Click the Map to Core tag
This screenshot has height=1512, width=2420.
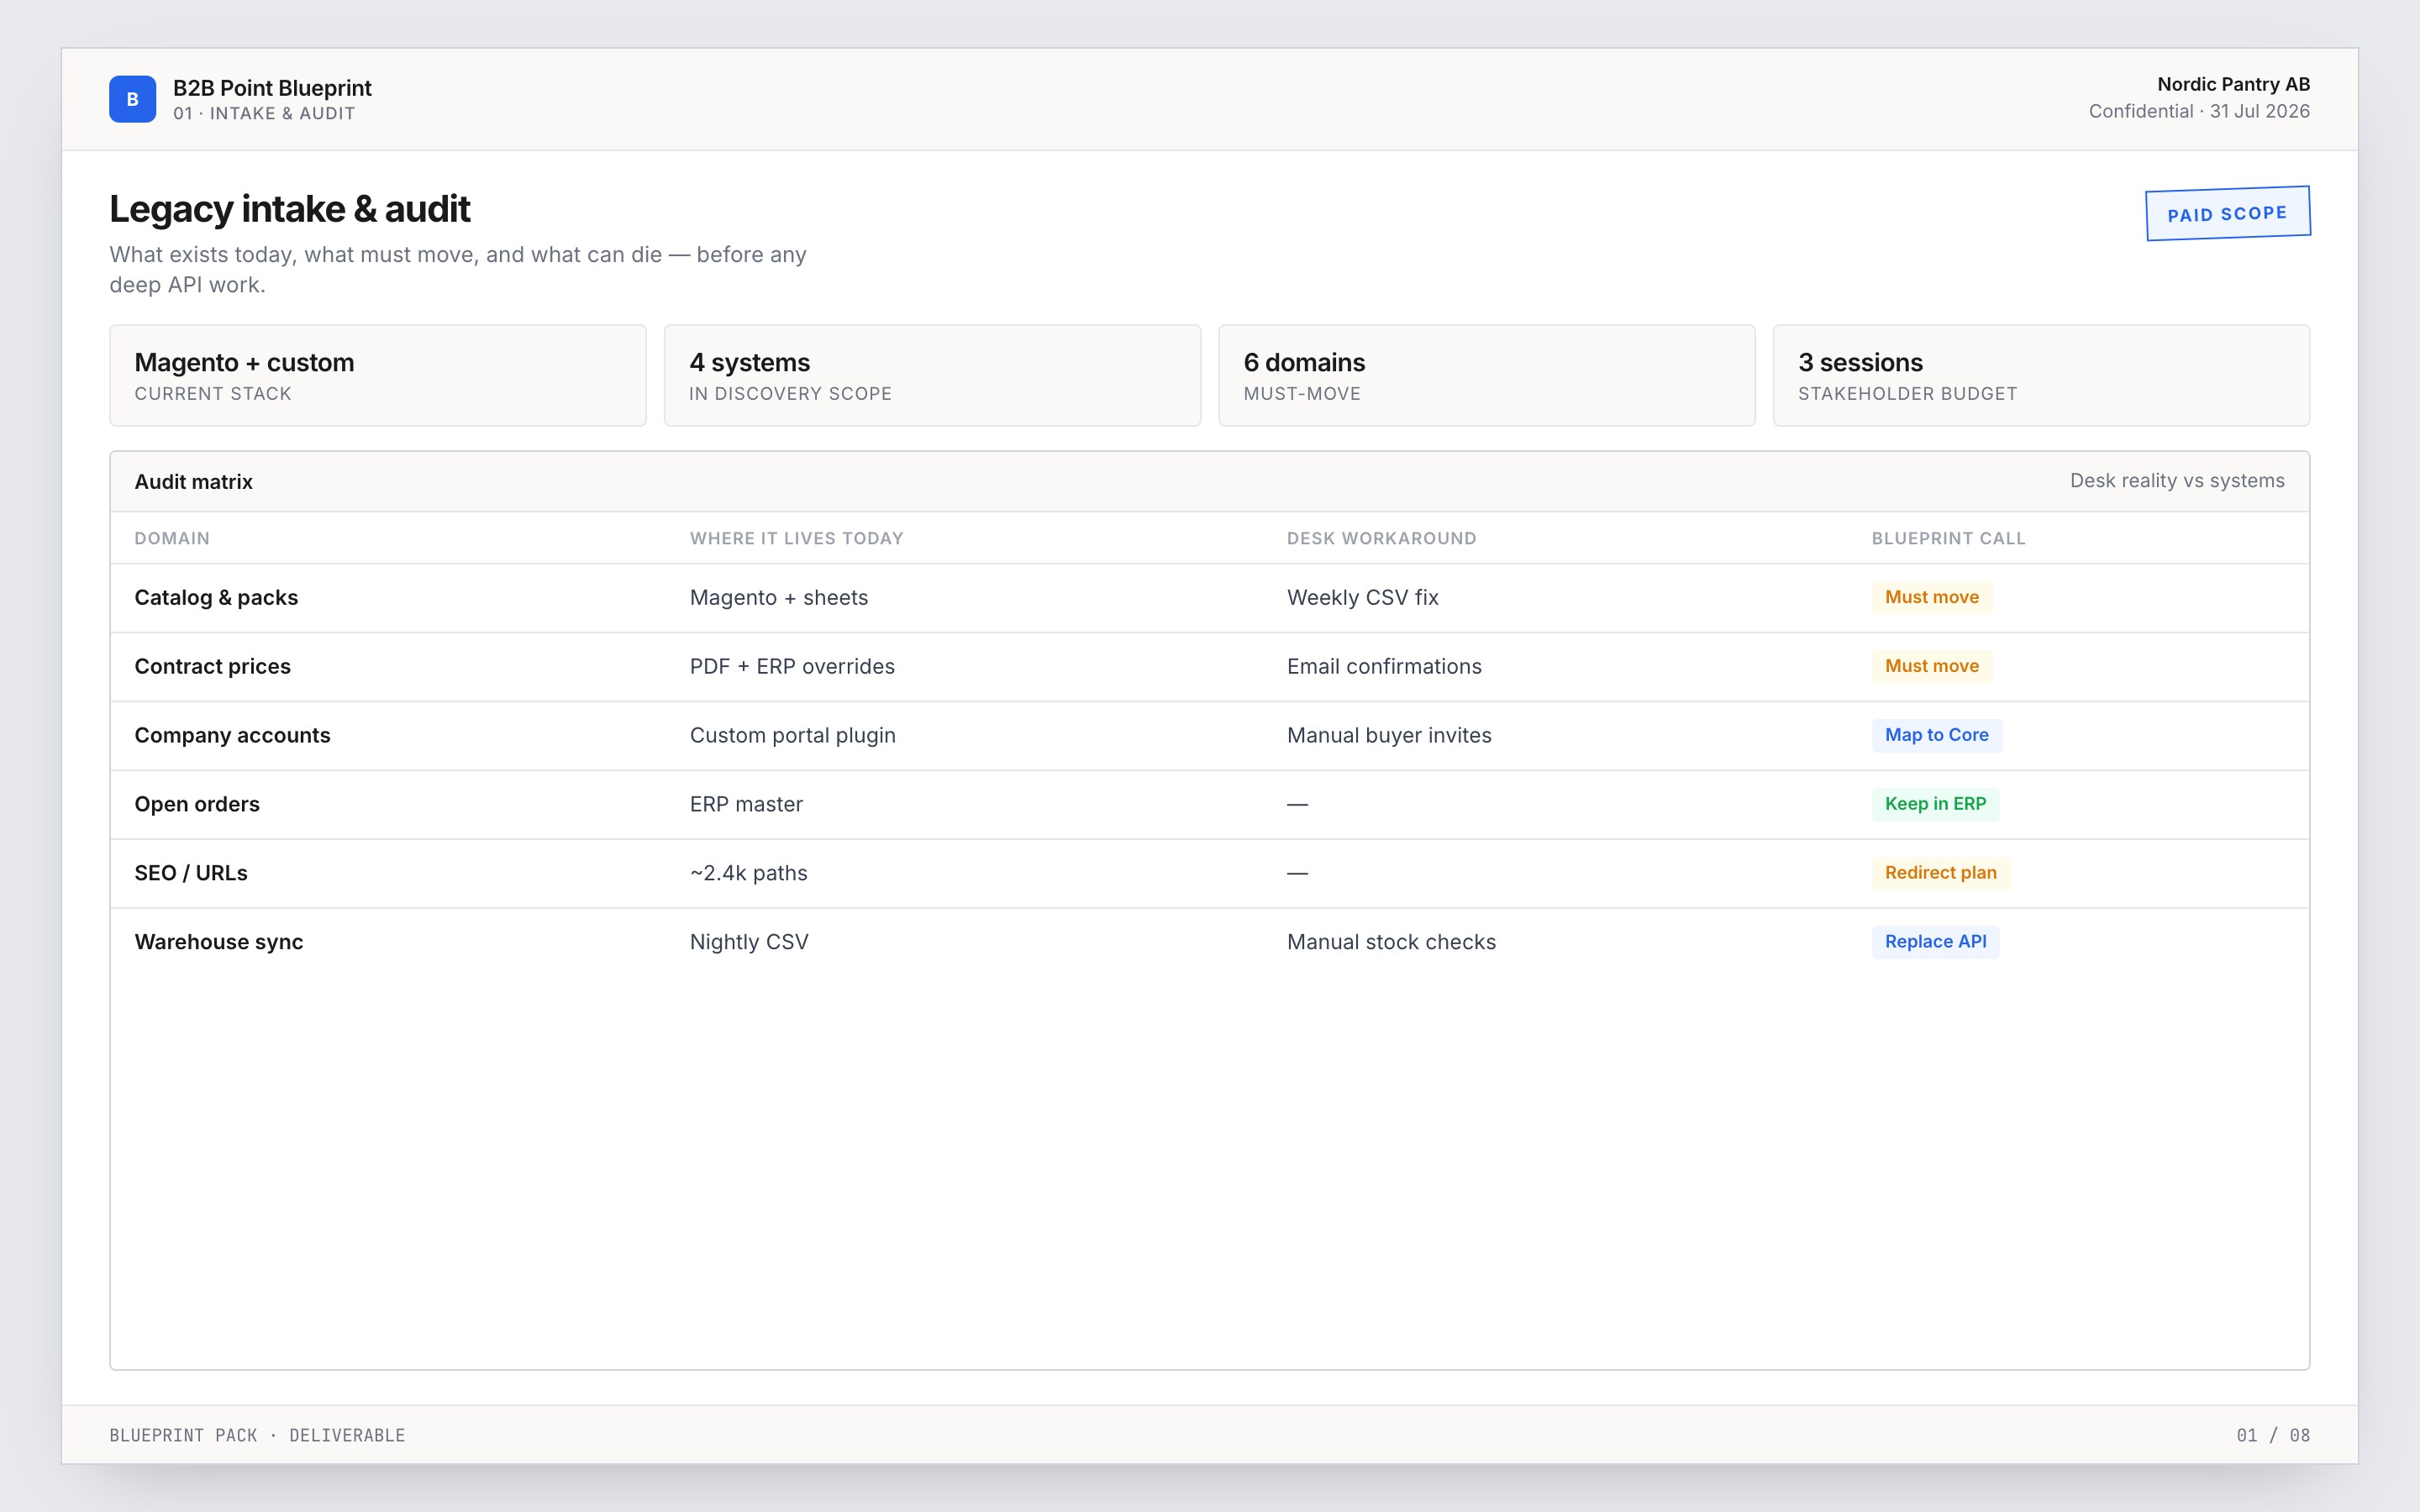pos(1936,735)
